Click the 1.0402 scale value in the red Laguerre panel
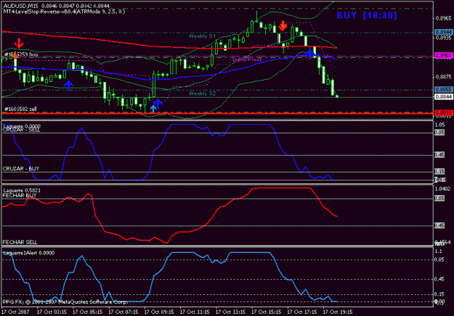Viewport: 454px width, 316px height. [442, 188]
